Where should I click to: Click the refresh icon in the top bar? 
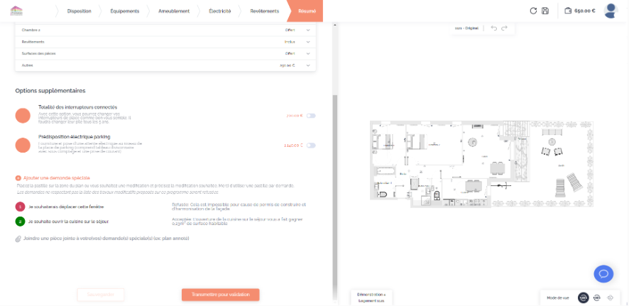pyautogui.click(x=533, y=11)
